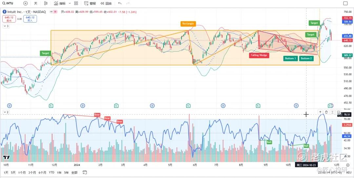
Task: Select the Bottom 2 label
Action: [x=306, y=58]
